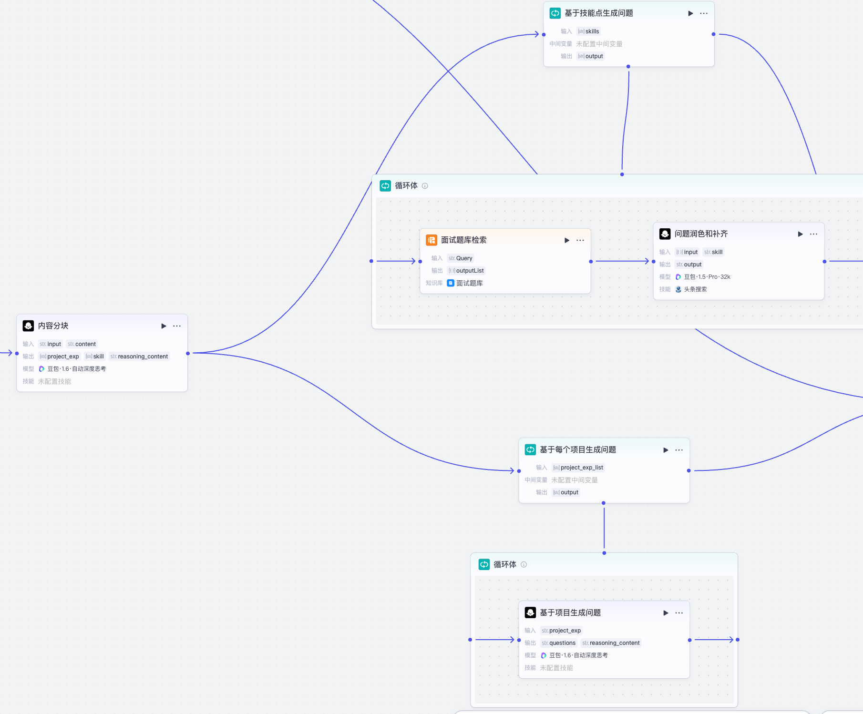
Task: Run the 问题润色和补齐 node
Action: pos(801,234)
